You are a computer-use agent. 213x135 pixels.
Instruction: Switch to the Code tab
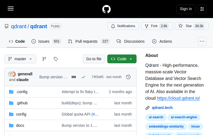17,41
